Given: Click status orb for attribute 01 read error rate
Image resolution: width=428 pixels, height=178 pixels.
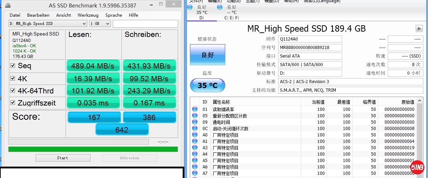Looking at the screenshot, I should [x=195, y=109].
